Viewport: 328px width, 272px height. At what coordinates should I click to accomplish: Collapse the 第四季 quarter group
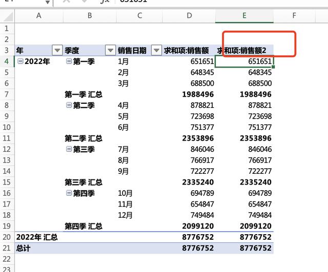click(69, 193)
